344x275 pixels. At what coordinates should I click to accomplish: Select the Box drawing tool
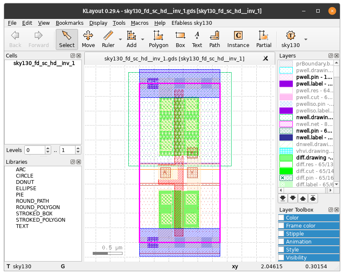tap(180, 39)
